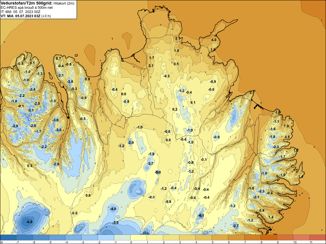This screenshot has width=326, height=244.
Task: Click the 'VT: Mið. 05.07.2023 03Z' valid time
Action: tap(20, 16)
